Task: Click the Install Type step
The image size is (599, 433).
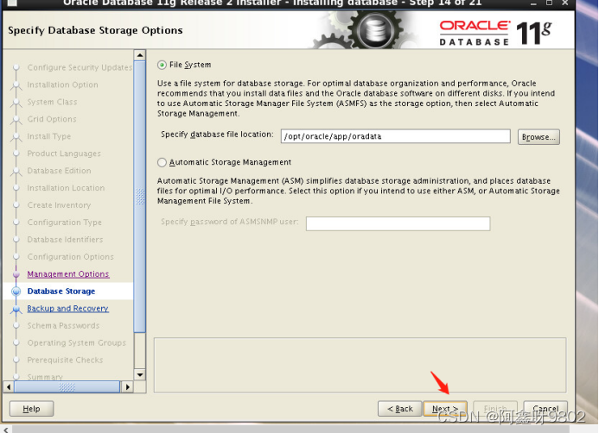Action: click(49, 136)
